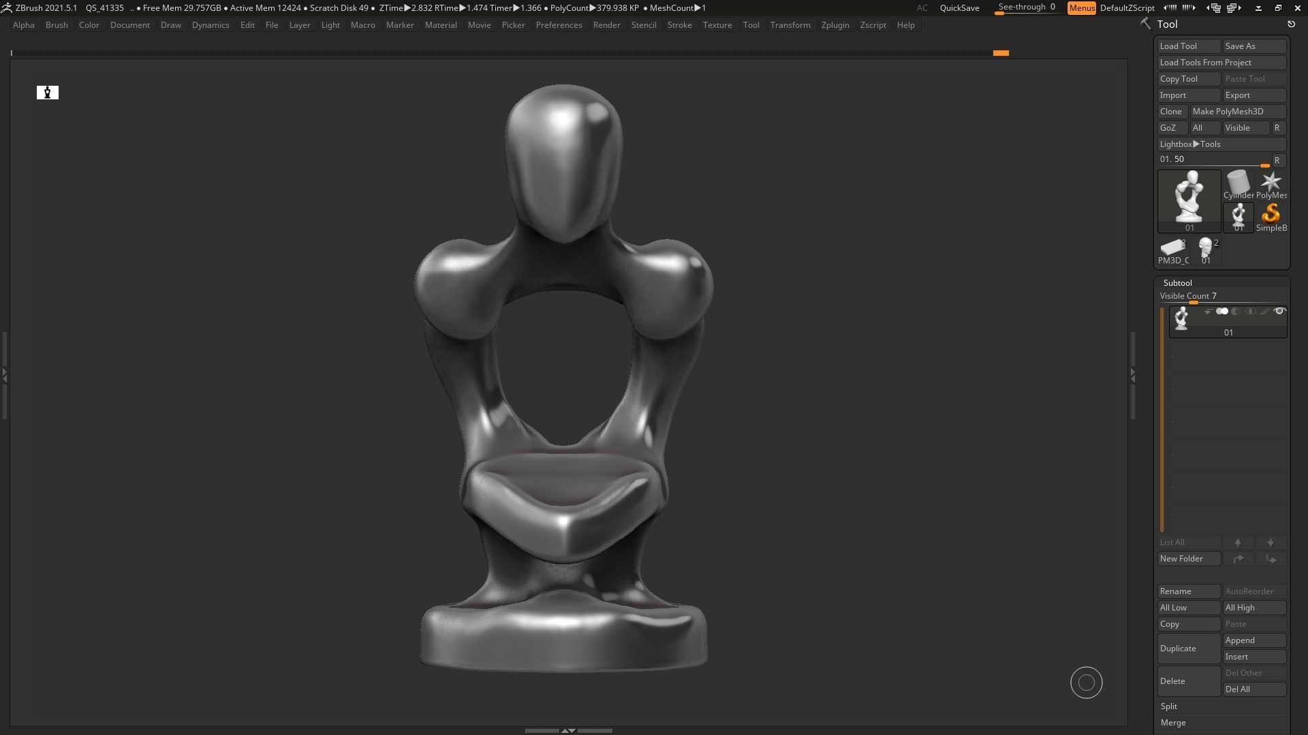The height and width of the screenshot is (735, 1308).
Task: Click the Tool palette dock icon
Action: click(1291, 24)
